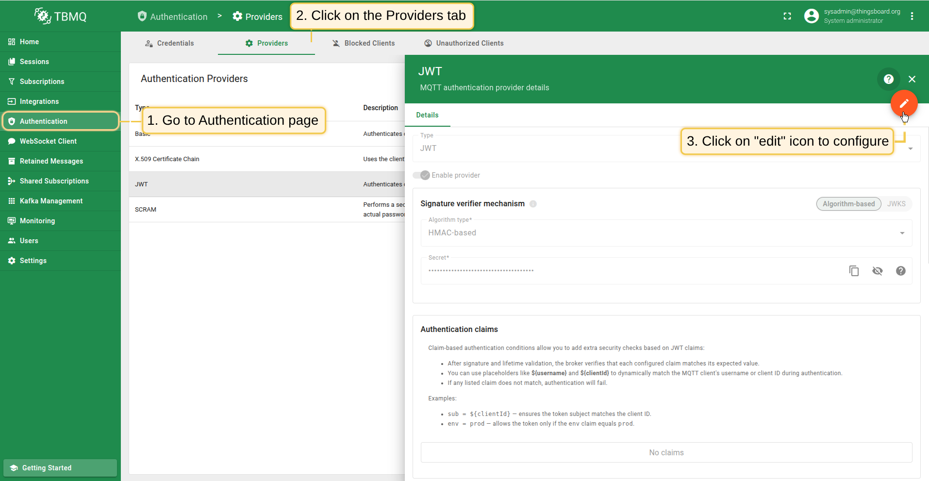Open help icon in JWT panel header
This screenshot has width=929, height=481.
click(888, 79)
